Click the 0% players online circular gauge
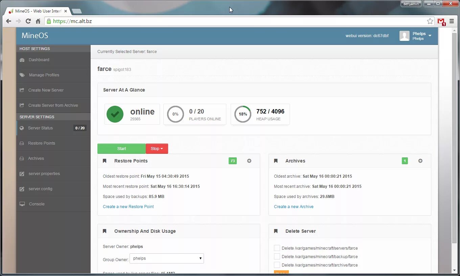The width and height of the screenshot is (460, 276). click(x=176, y=114)
